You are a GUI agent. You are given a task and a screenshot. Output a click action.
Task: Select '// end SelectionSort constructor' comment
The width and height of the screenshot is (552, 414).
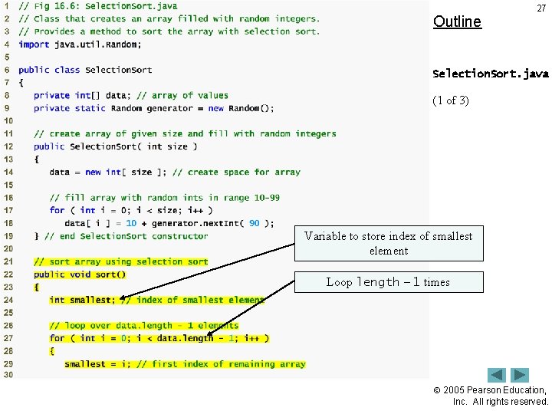point(126,236)
